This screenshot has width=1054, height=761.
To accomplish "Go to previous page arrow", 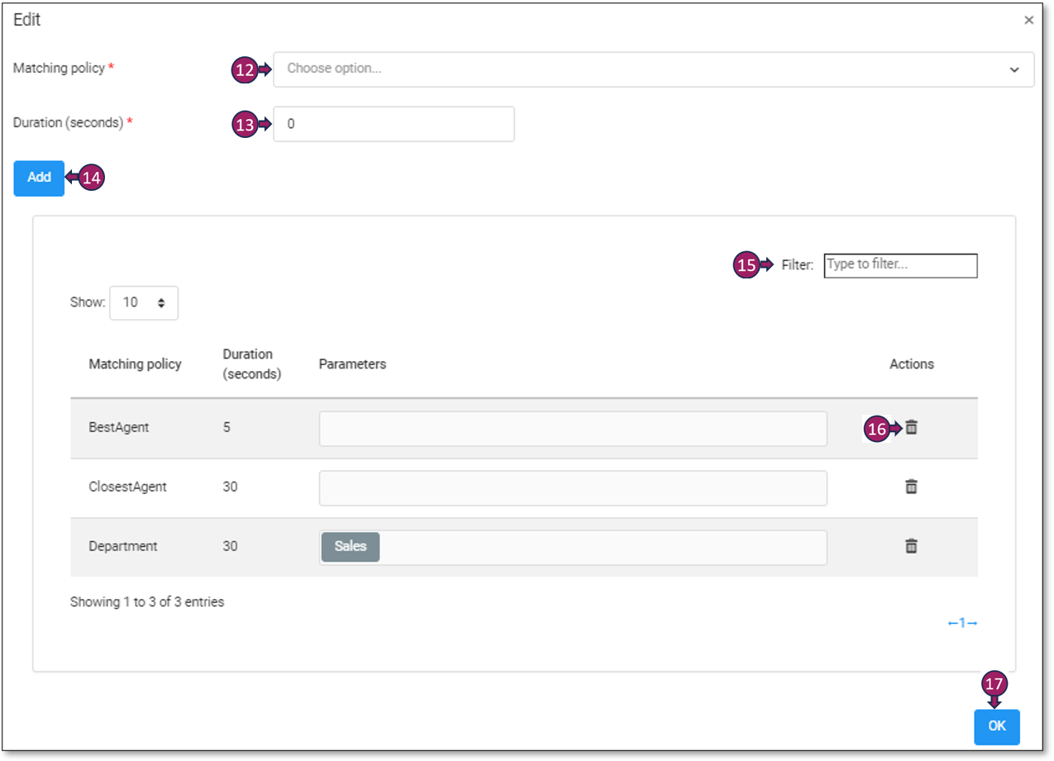I will pos(951,623).
